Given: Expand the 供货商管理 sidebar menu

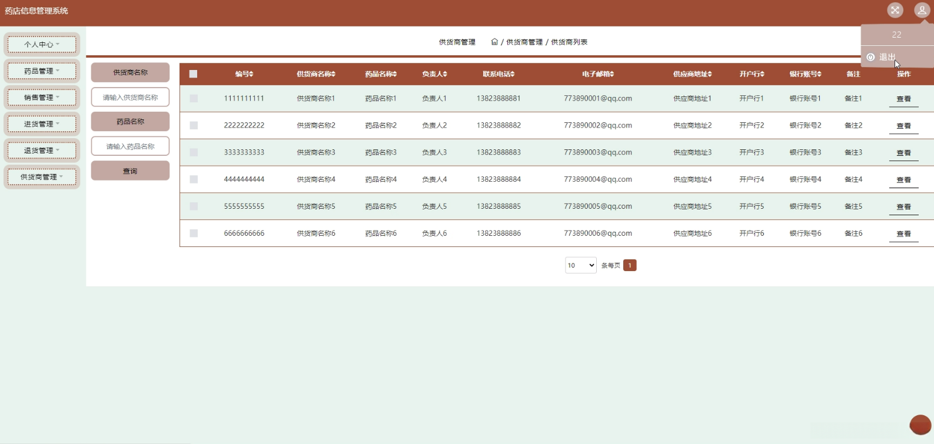Looking at the screenshot, I should point(42,177).
